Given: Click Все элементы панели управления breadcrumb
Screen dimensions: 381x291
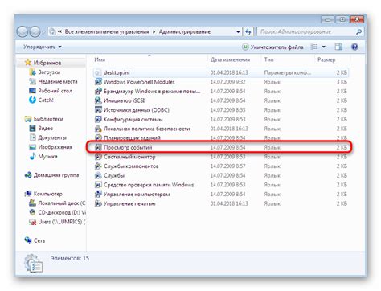Looking at the screenshot, I should pos(107,31).
